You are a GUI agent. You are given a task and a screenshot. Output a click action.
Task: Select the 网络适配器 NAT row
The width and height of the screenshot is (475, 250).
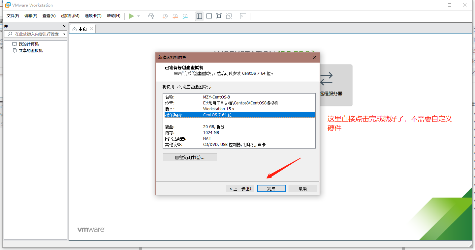[239, 139]
